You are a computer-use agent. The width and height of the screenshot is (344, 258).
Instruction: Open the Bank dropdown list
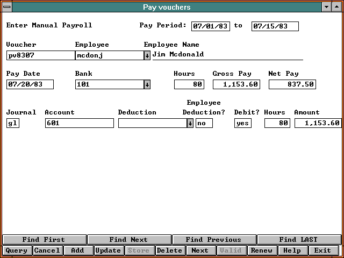(147, 84)
